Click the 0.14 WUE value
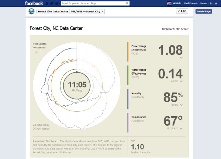This screenshot has height=159, width=221. click(170, 73)
